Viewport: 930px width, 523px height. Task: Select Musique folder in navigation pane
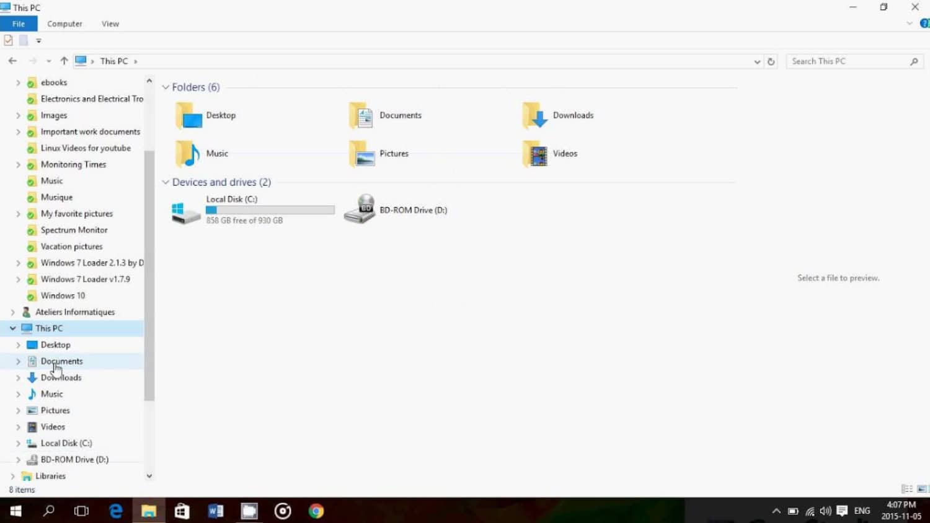coord(56,197)
